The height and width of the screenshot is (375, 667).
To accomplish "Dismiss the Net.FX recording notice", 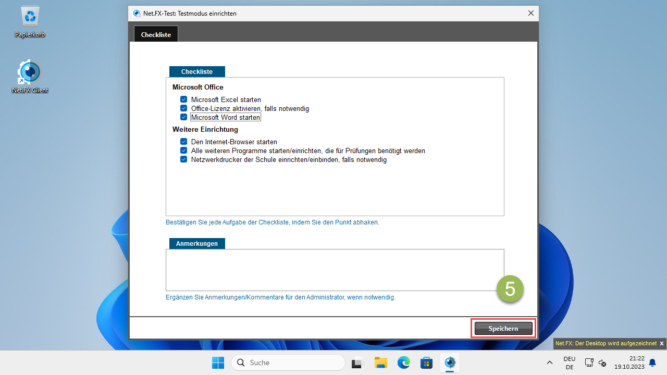I will (x=661, y=344).
